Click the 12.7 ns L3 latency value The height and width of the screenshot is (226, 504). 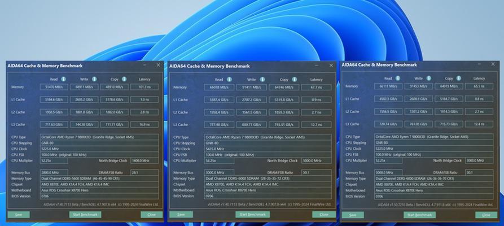click(316, 125)
